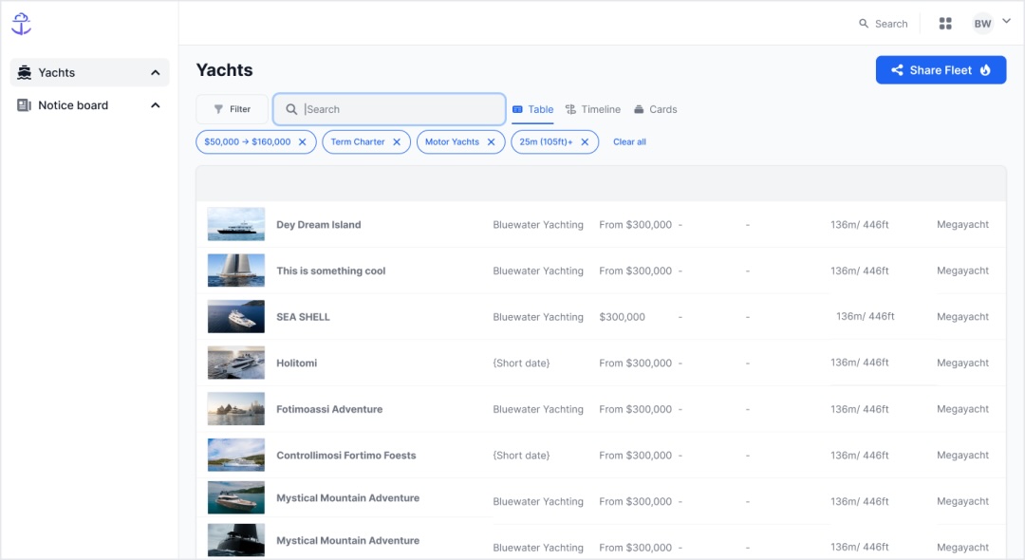Remove the 25m (105ft)+ length filter
1025x560 pixels.
(x=585, y=142)
